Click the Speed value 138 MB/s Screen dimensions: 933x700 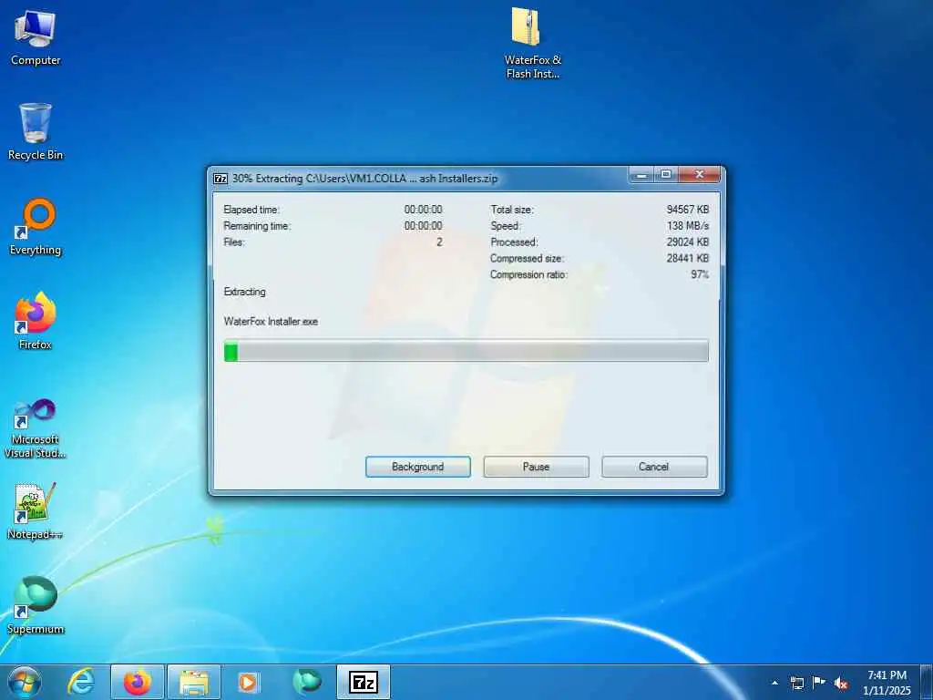coord(688,226)
